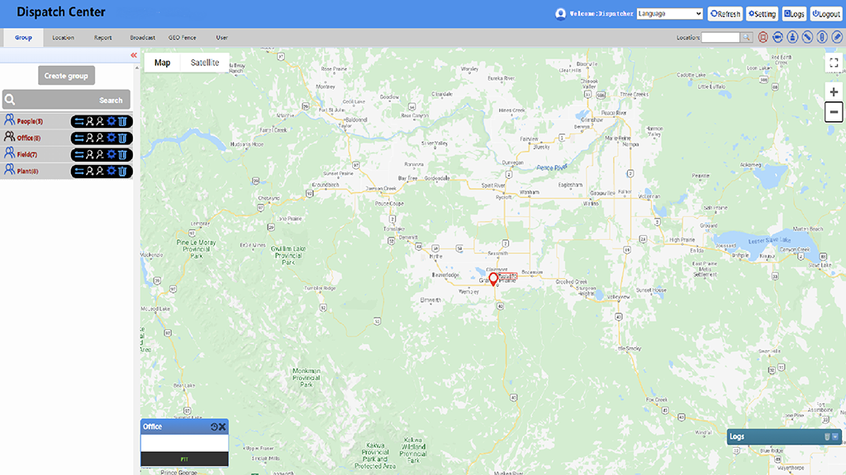Zoom out the map with minus button
The width and height of the screenshot is (846, 475).
(834, 112)
